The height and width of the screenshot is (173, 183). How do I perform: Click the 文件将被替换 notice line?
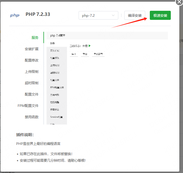[x=46, y=154]
